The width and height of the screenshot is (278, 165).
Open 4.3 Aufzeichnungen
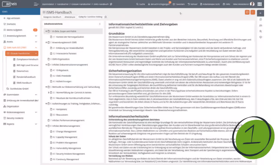(64, 81)
